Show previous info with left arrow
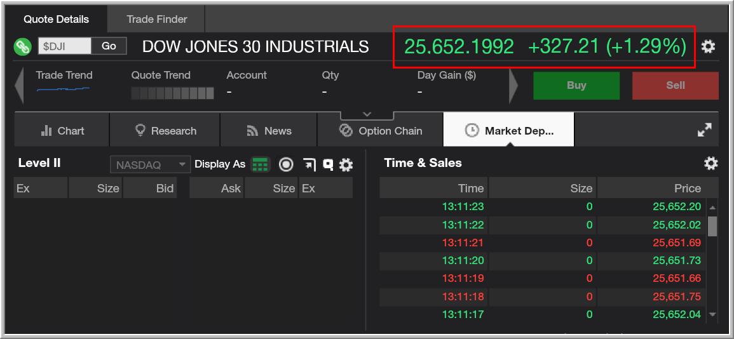Image resolution: width=734 pixels, height=339 pixels. pyautogui.click(x=19, y=86)
